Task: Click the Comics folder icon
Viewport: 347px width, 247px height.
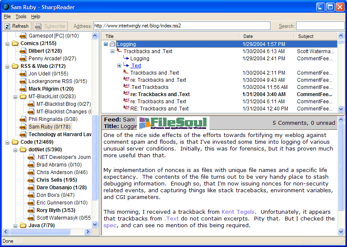Action: click(15, 43)
